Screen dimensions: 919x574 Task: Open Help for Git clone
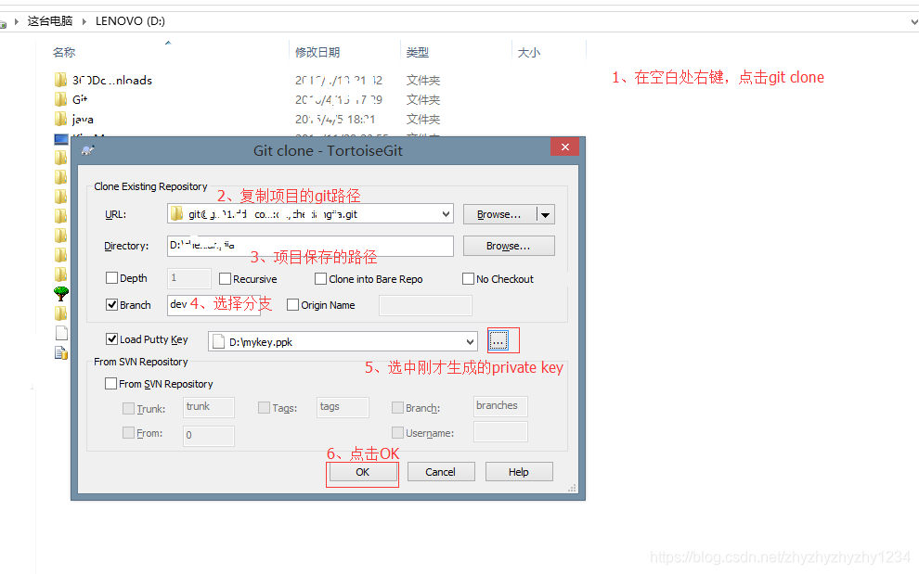point(519,472)
